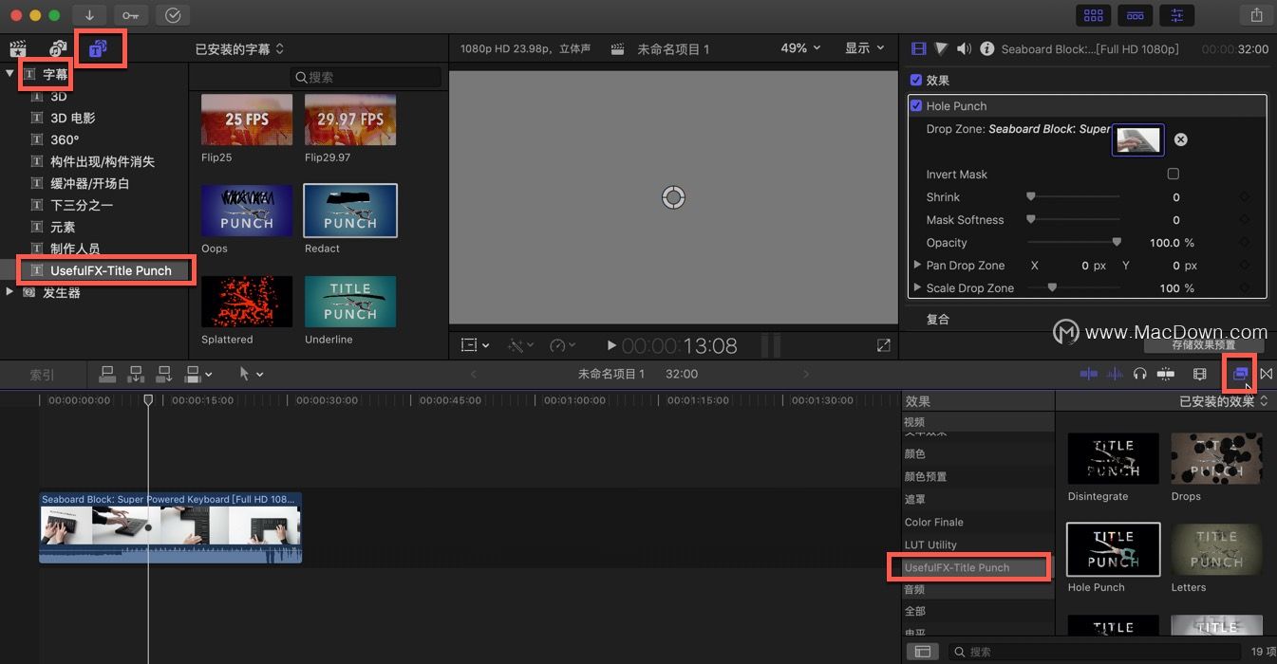Expand the 发生器 category

click(x=10, y=292)
